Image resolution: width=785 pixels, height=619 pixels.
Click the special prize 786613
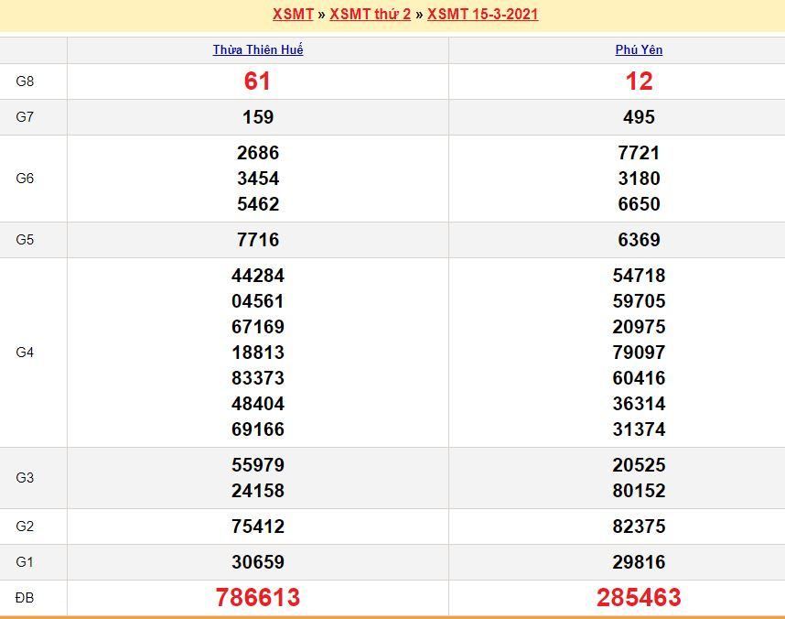pyautogui.click(x=258, y=597)
